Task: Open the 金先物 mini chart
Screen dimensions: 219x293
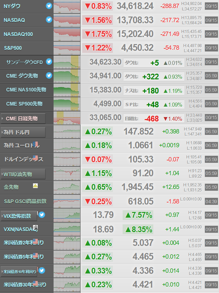Action: tap(67, 188)
